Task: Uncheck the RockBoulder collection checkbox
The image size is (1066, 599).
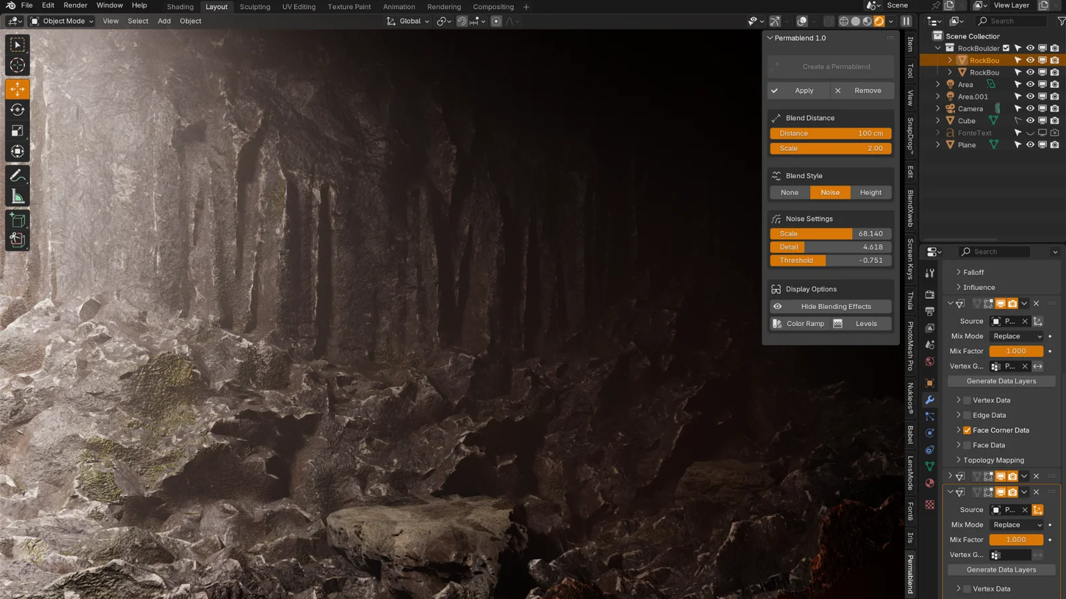Action: click(1006, 48)
